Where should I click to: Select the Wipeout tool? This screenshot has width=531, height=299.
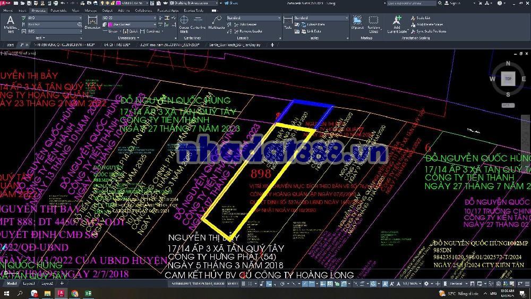(357, 23)
